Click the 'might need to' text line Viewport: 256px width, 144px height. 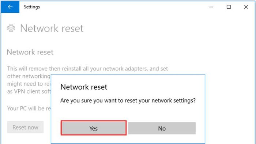pyautogui.click(x=29, y=84)
